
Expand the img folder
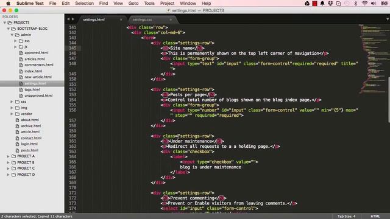coord(12,108)
